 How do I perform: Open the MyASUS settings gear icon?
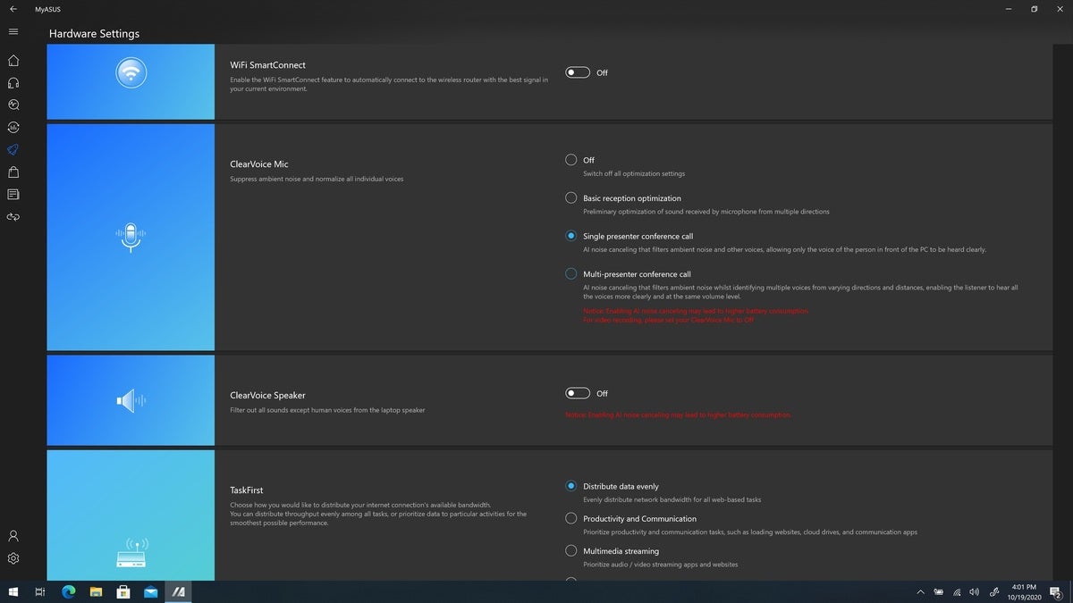click(13, 558)
